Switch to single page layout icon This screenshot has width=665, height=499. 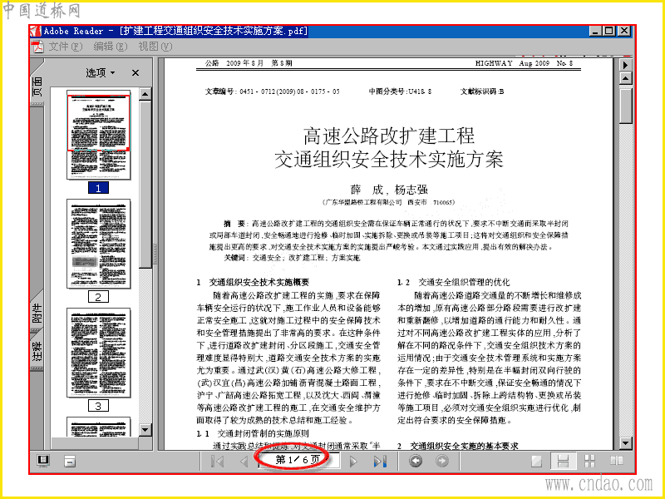coord(536,462)
